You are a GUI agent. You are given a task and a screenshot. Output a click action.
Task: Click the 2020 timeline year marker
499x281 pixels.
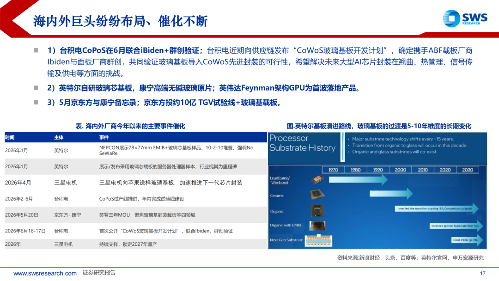tap(445, 170)
